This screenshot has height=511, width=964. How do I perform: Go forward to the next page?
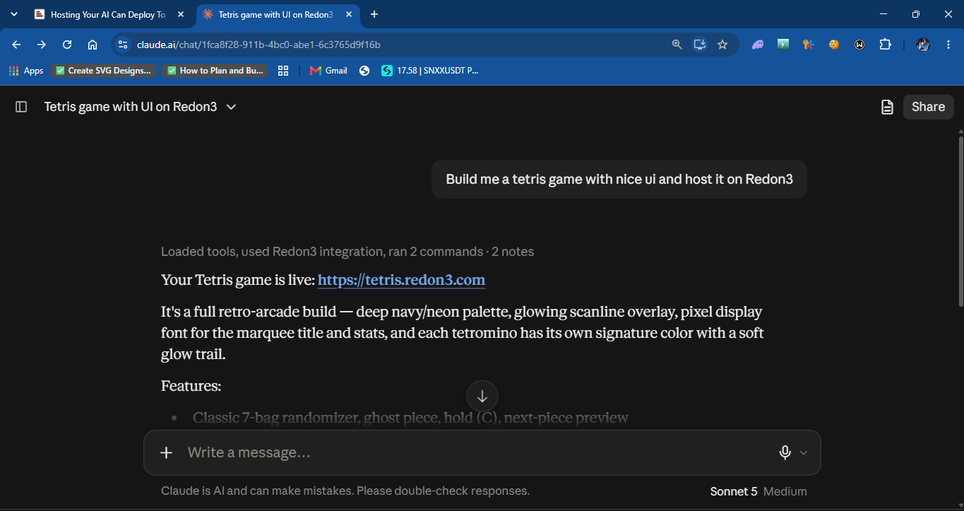(42, 45)
